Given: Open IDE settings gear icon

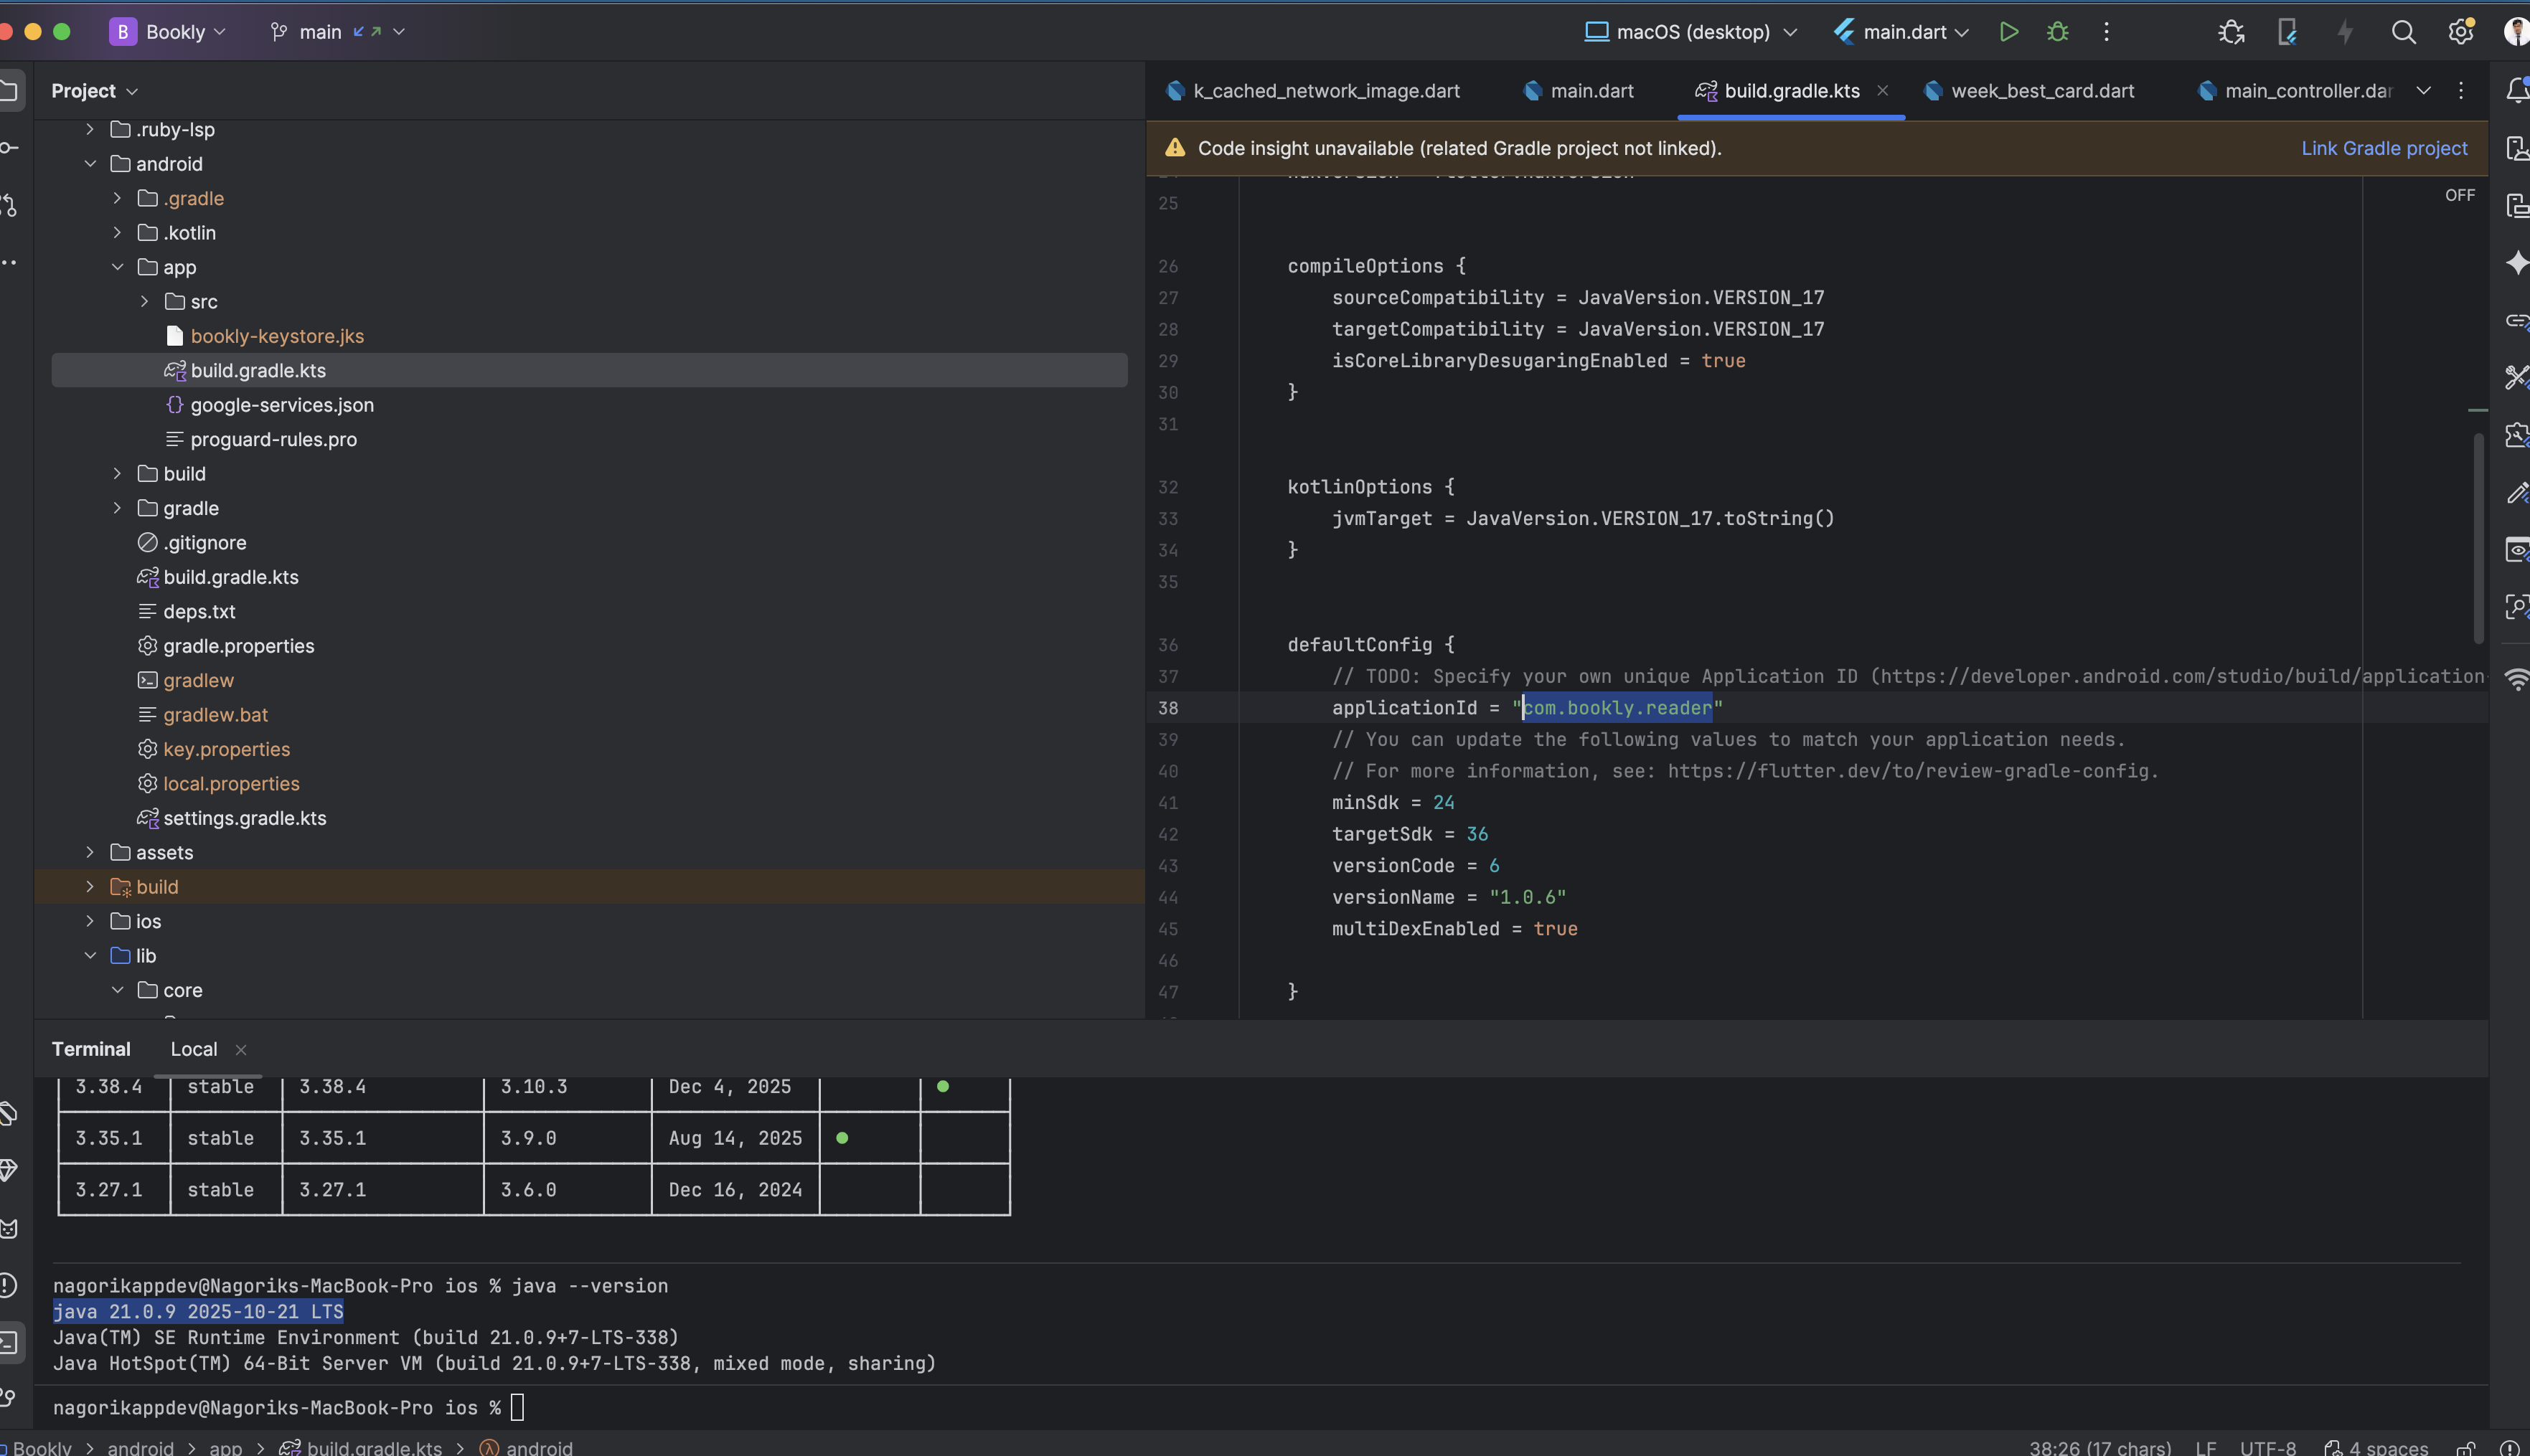Looking at the screenshot, I should click(2460, 32).
